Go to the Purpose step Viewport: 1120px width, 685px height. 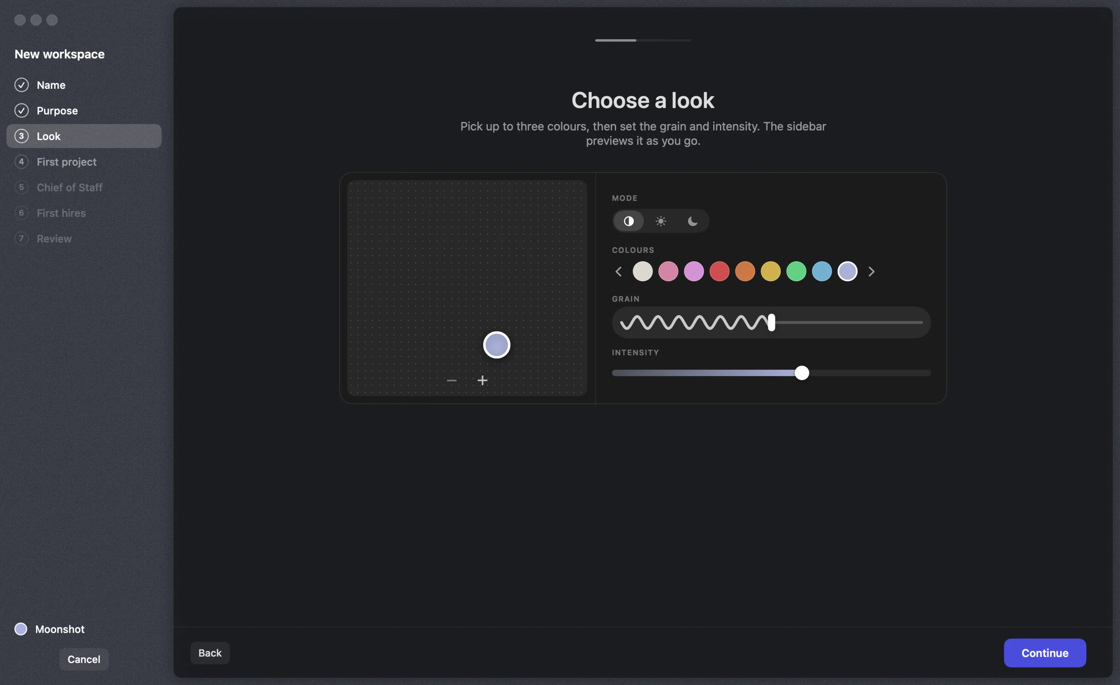(84, 110)
